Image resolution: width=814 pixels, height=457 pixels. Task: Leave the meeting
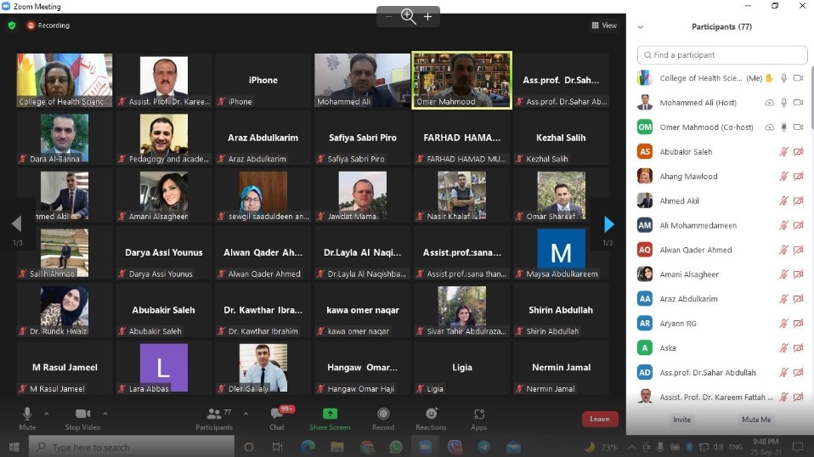pos(600,419)
